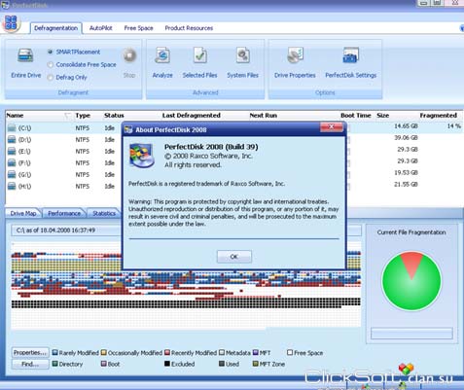Open Selected Files defragmentation
Image resolution: width=464 pixels, height=390 pixels.
200,55
